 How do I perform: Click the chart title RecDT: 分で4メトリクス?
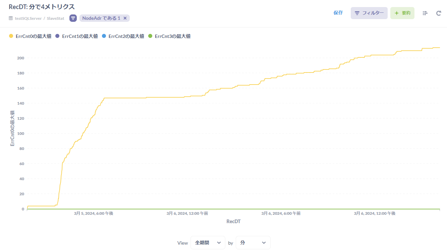pos(42,7)
